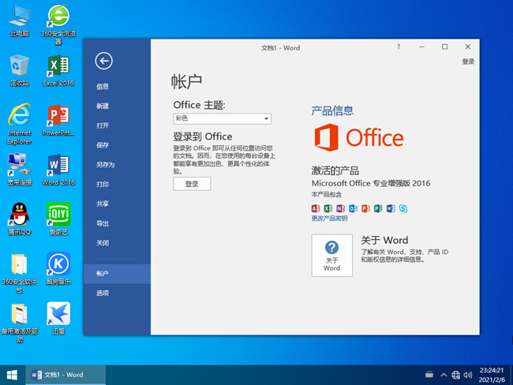The height and width of the screenshot is (385, 513).
Task: Click the 登录 link at top right
Action: [x=468, y=62]
